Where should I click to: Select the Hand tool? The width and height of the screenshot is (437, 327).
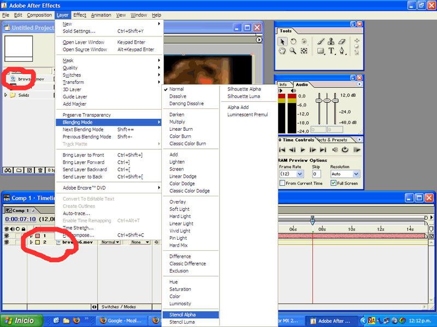pos(282,51)
